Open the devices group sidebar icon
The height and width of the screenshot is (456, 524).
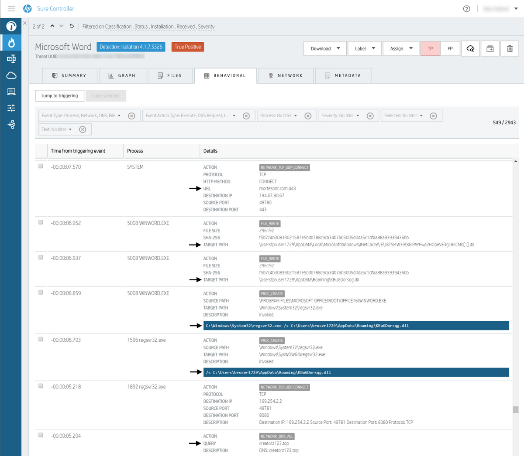pyautogui.click(x=11, y=59)
